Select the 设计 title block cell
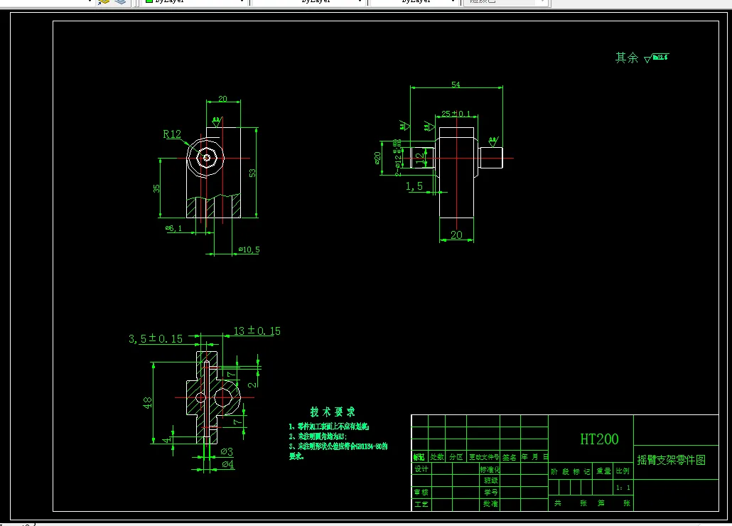732x526 pixels. pos(421,469)
